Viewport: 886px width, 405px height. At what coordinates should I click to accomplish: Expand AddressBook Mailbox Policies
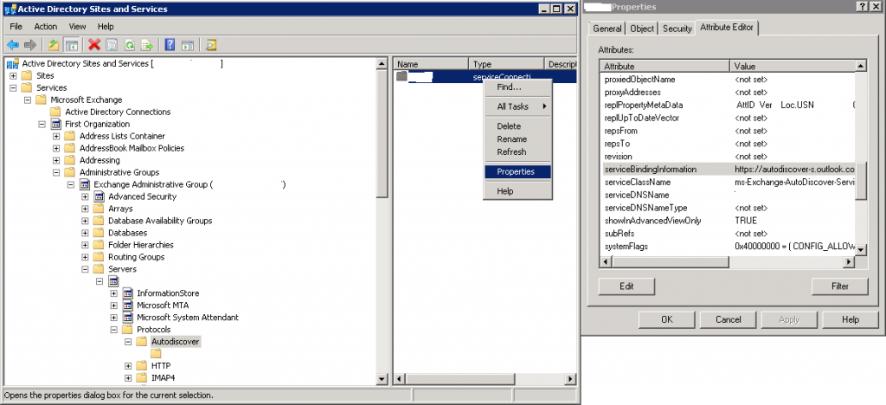56,148
